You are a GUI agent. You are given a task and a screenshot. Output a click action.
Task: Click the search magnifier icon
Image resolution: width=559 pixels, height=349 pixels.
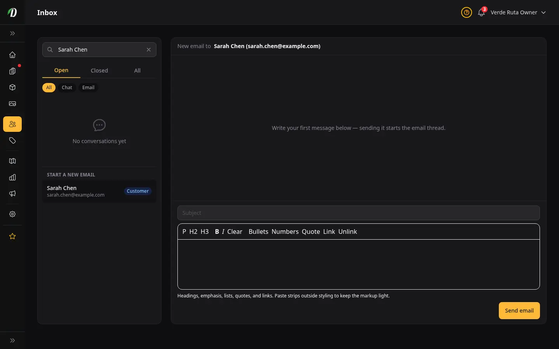pyautogui.click(x=50, y=50)
